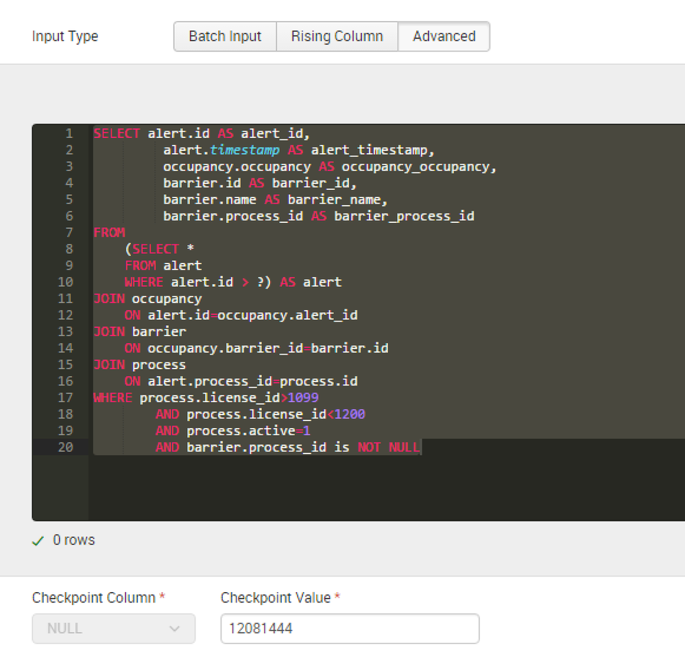The width and height of the screenshot is (685, 671).
Task: Click line number 1 in the gutter
Action: coord(69,134)
